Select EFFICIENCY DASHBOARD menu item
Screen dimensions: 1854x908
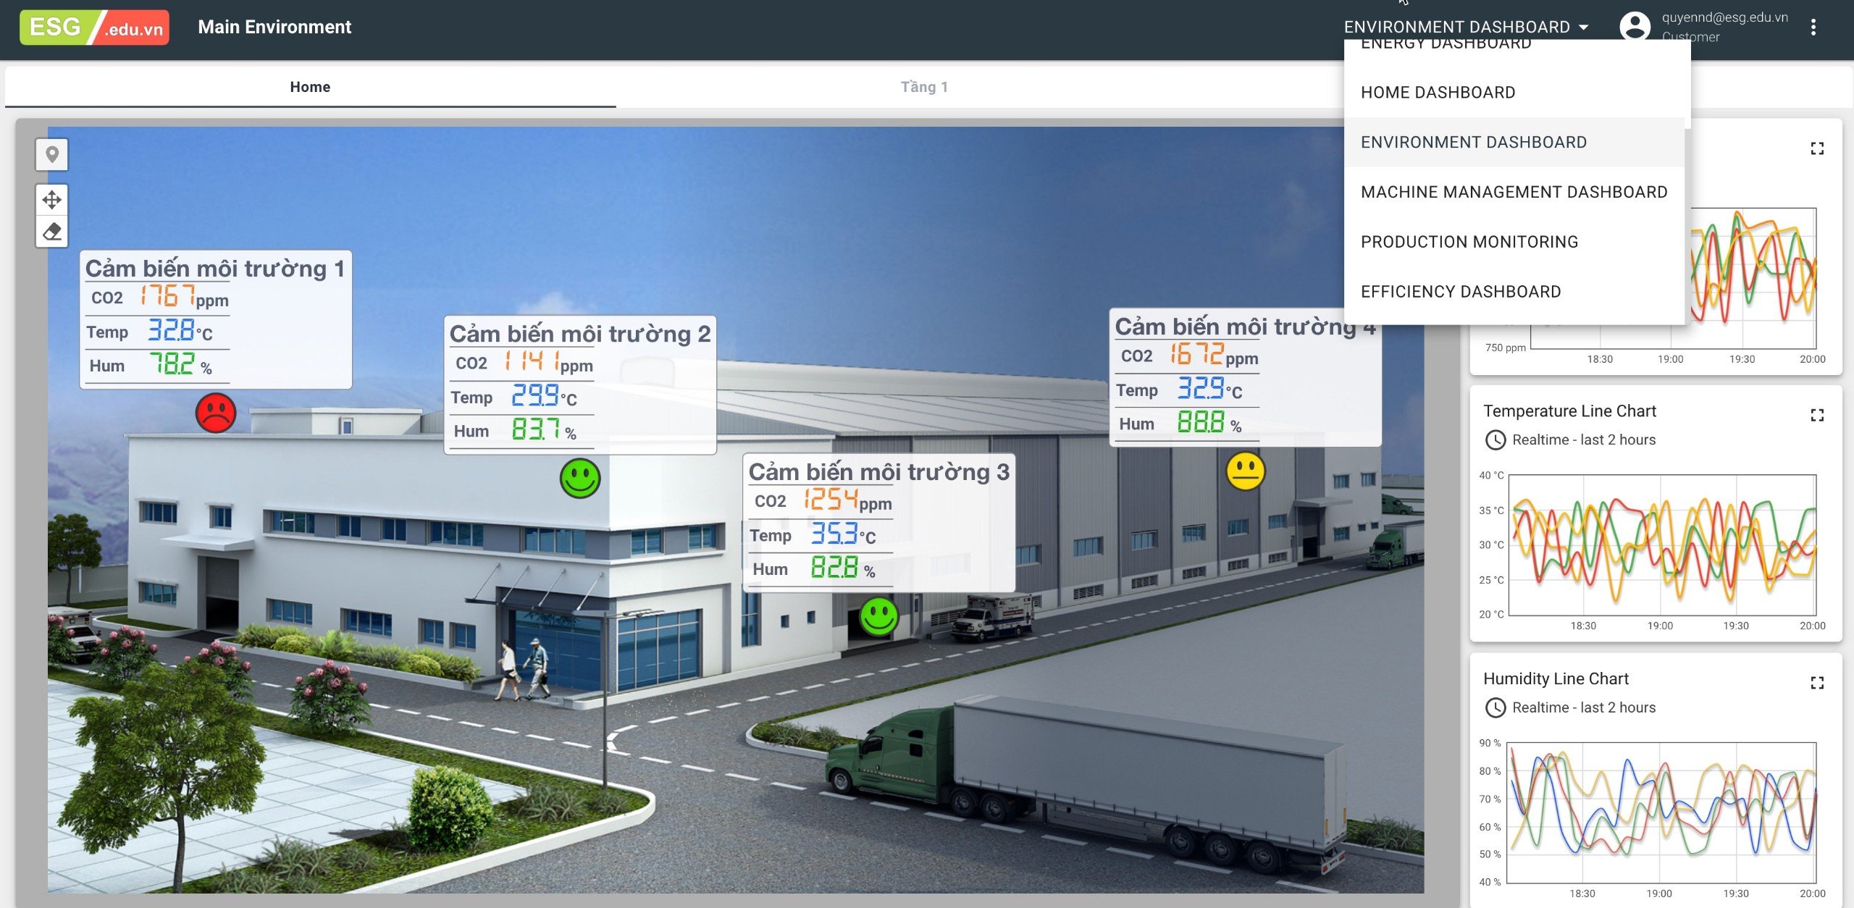1460,292
